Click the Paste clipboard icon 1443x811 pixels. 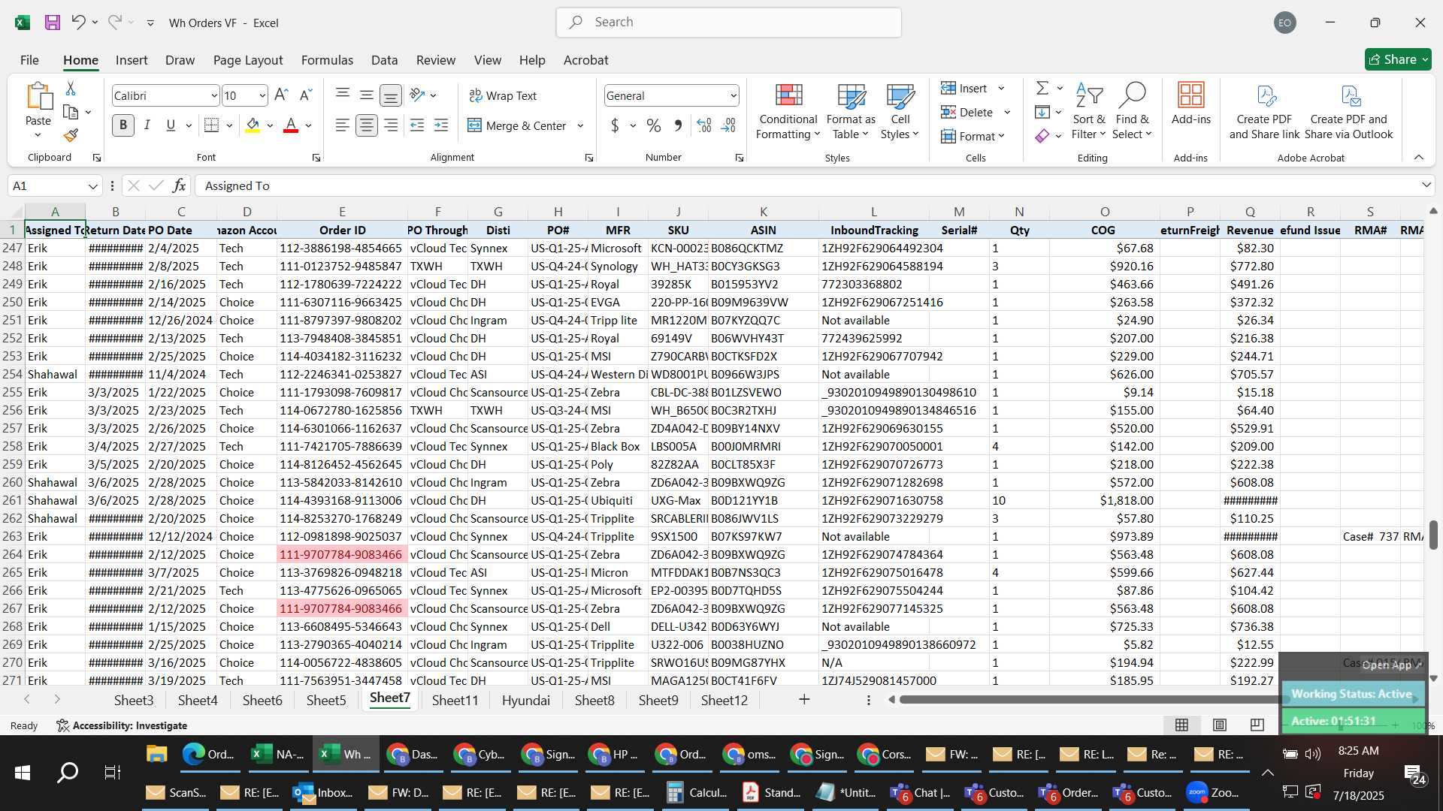(38, 98)
